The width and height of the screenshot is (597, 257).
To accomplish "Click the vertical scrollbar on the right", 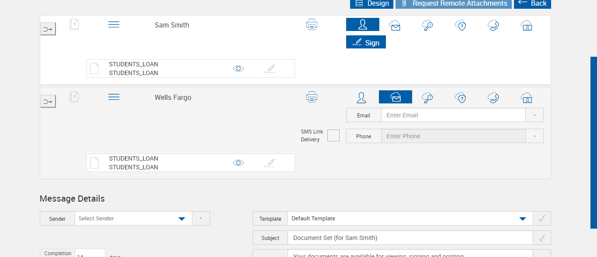I will pyautogui.click(x=594, y=142).
